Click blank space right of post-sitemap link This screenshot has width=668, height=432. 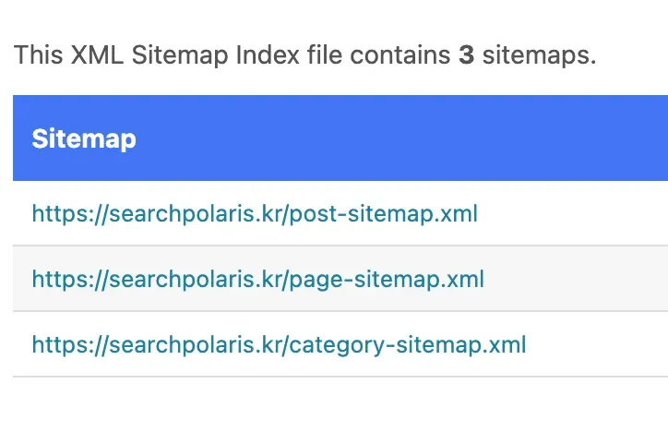[x=572, y=214]
